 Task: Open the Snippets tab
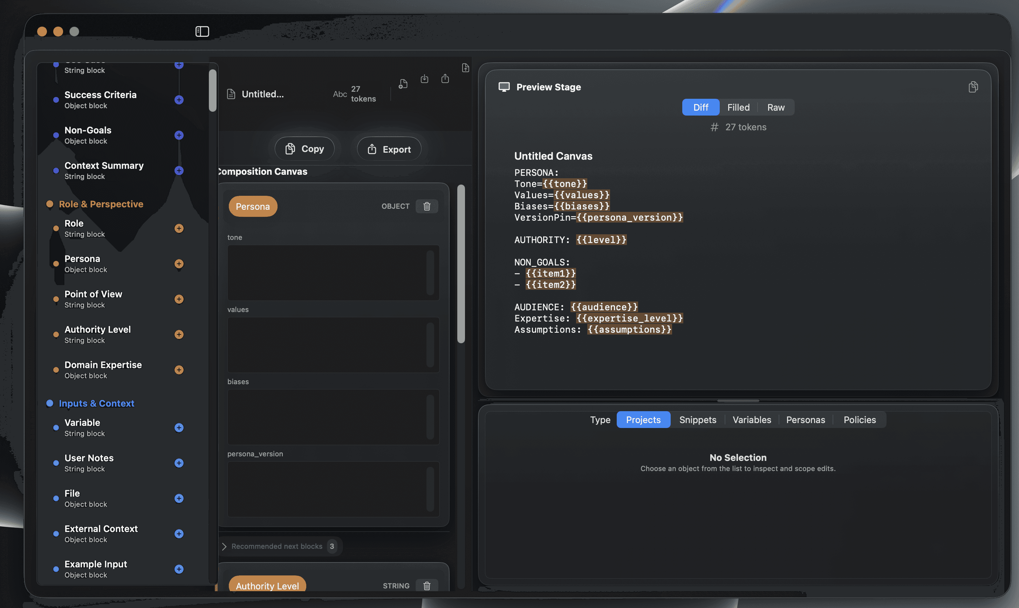point(698,420)
